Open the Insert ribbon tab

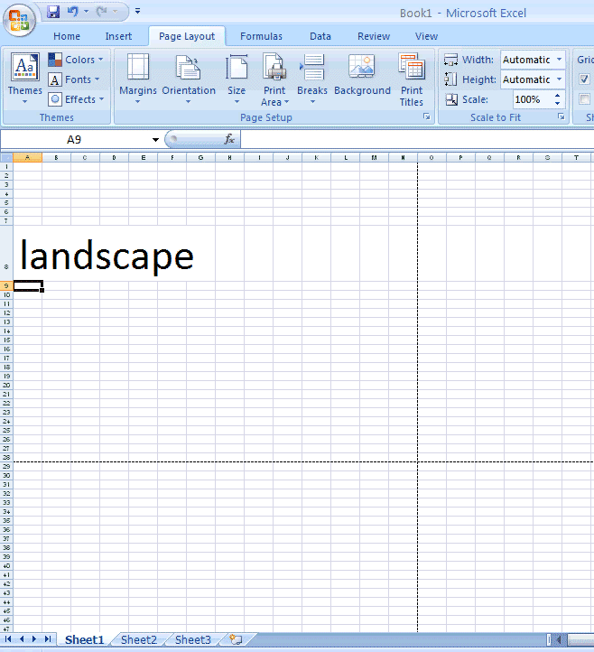tap(118, 36)
